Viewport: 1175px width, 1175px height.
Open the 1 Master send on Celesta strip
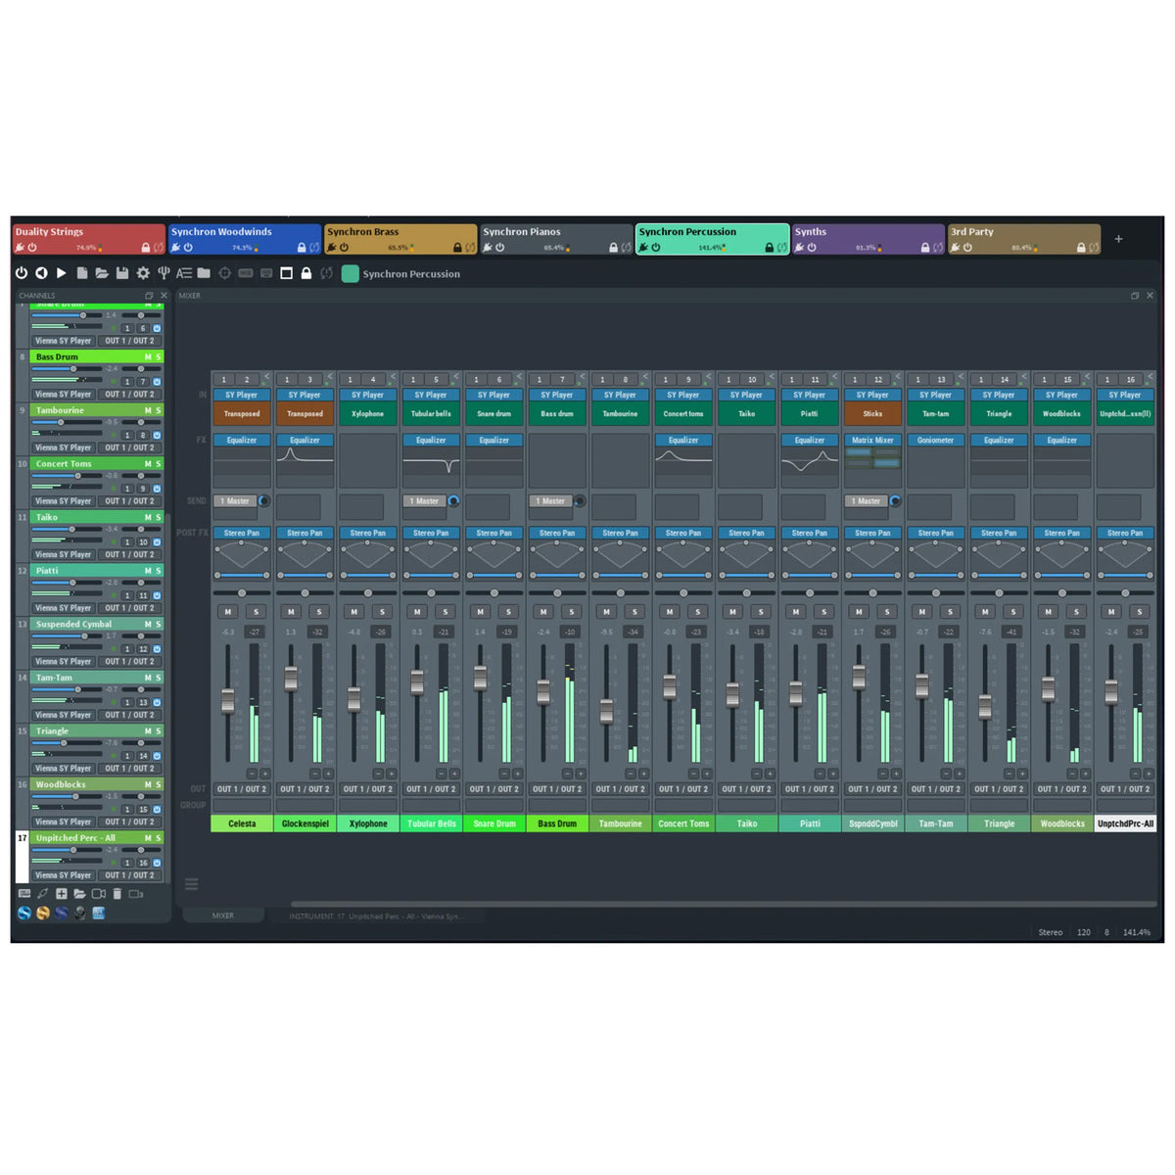click(235, 501)
